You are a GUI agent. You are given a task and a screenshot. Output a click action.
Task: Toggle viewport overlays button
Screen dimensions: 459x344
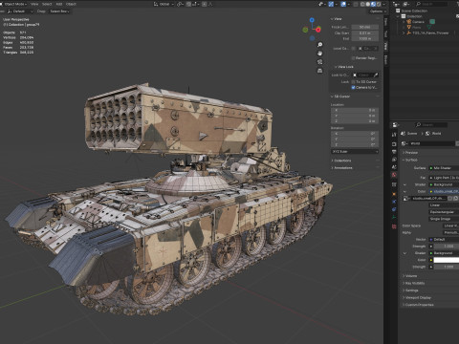coord(343,4)
